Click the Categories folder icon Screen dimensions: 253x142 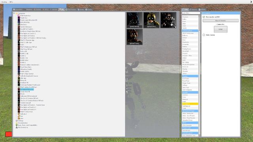click(17, 13)
